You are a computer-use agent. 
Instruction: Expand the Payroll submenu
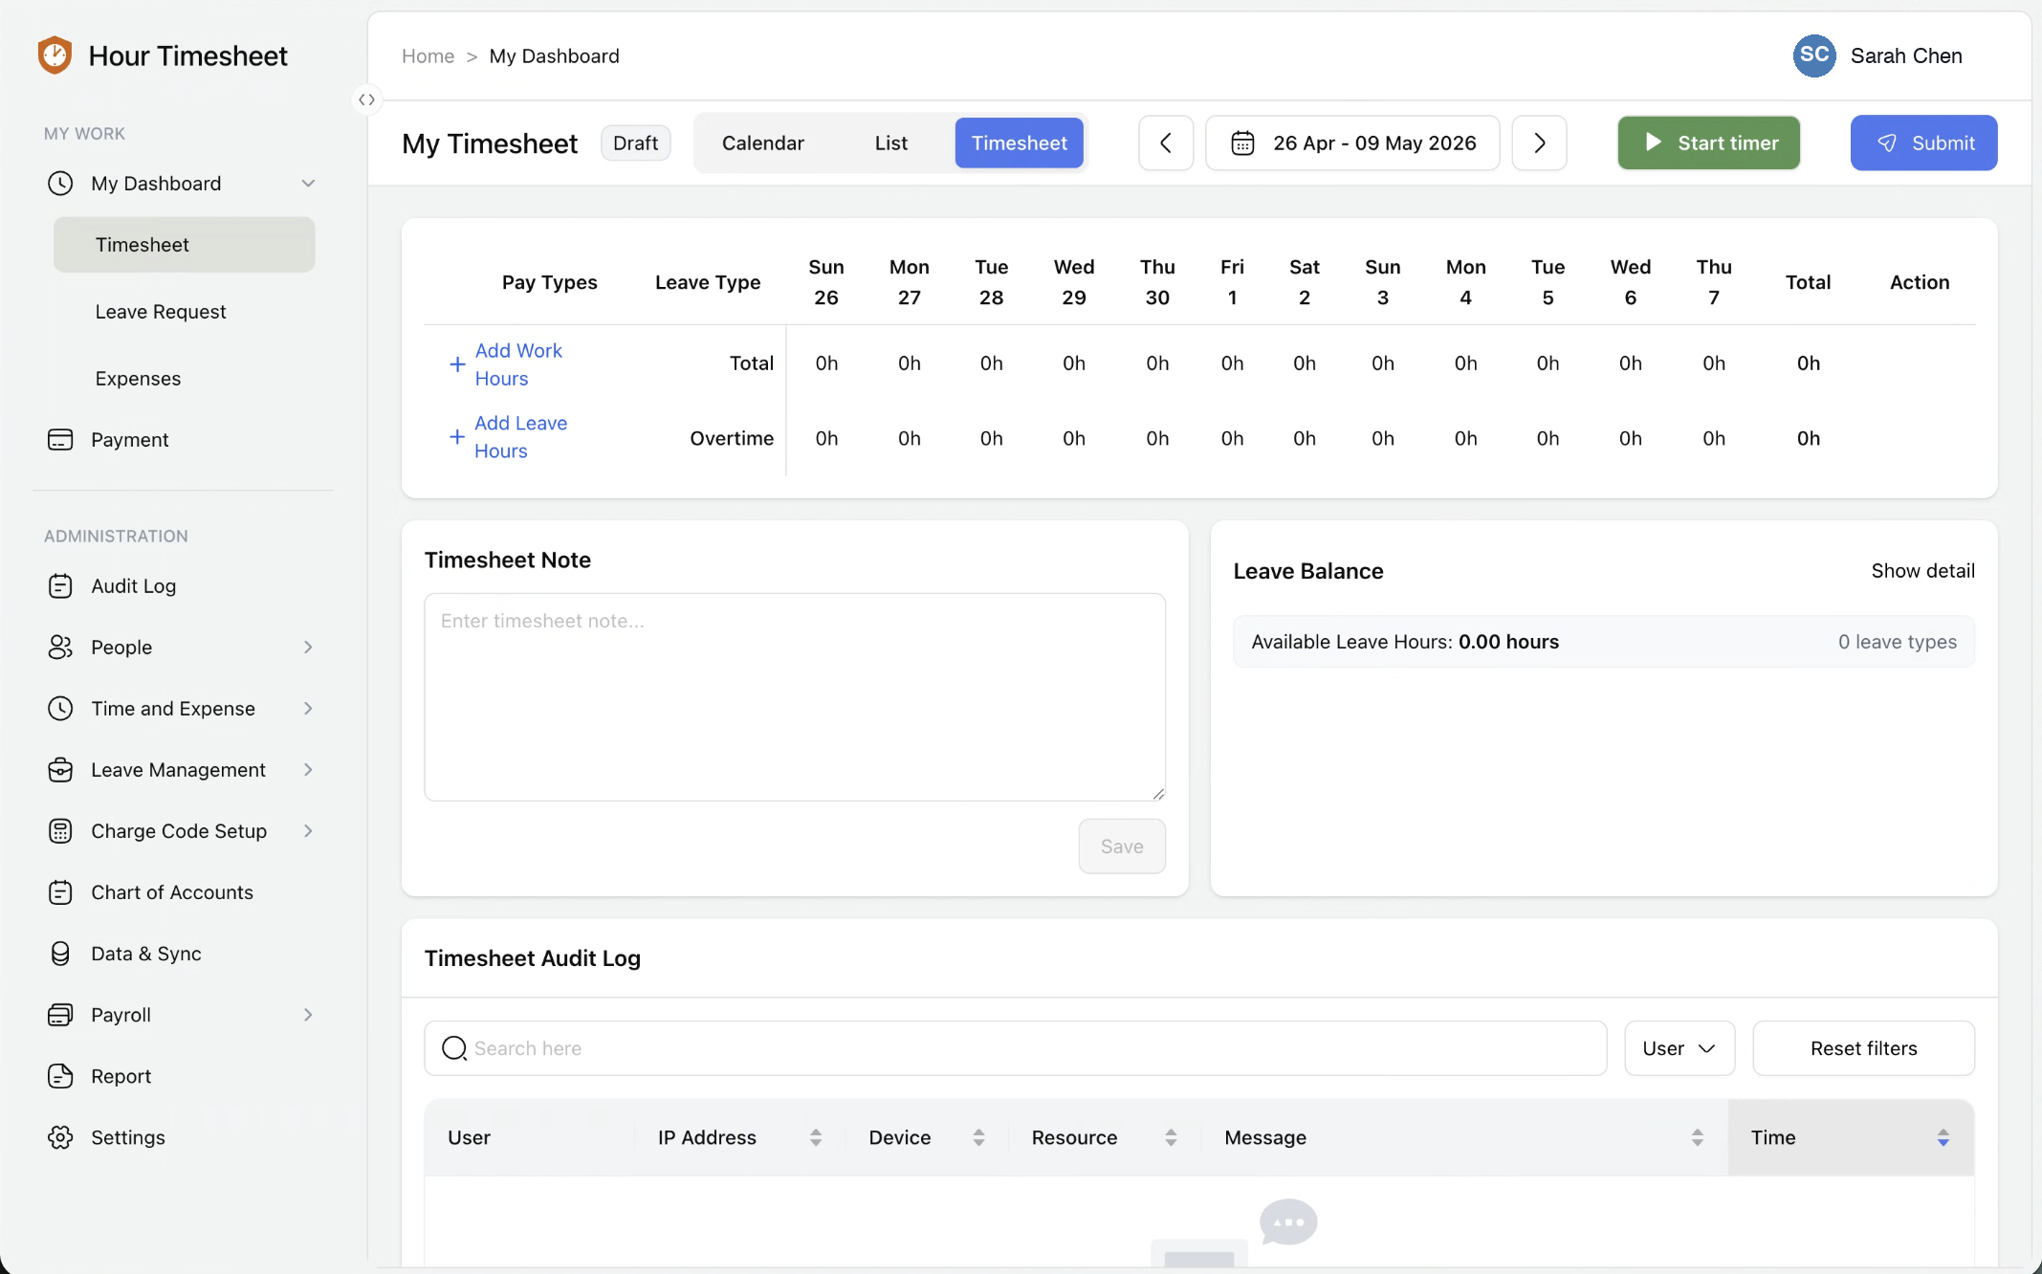[308, 1014]
